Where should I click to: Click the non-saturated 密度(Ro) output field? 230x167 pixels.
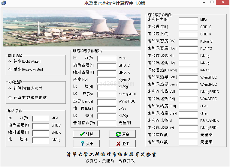(x=106, y=80)
